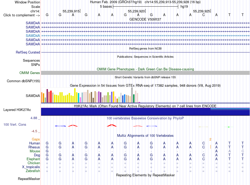Click the Sequences subtrack label

pyautogui.click(x=31, y=61)
